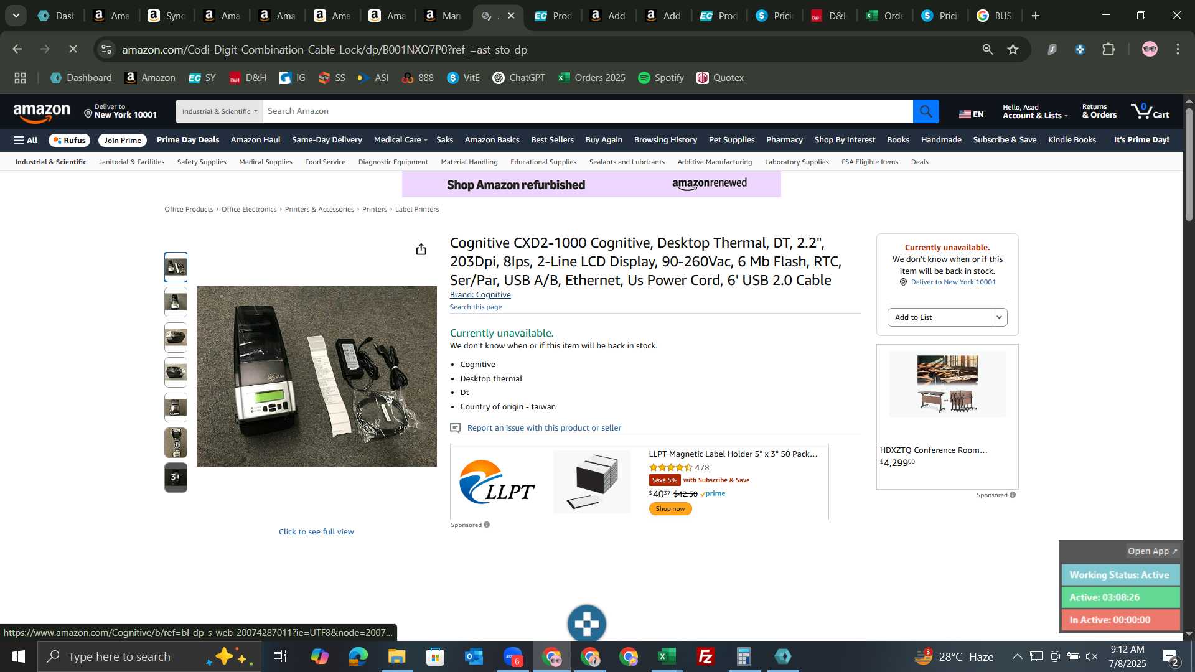Open the Chrome extensions puzzle icon
This screenshot has width=1195, height=672.
pos(1108,49)
